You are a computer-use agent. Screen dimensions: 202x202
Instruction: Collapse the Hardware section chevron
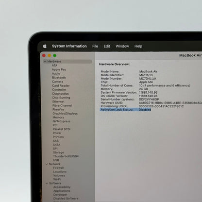[45, 61]
